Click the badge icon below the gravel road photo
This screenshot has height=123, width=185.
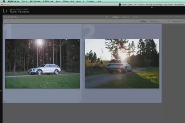(x=158, y=90)
